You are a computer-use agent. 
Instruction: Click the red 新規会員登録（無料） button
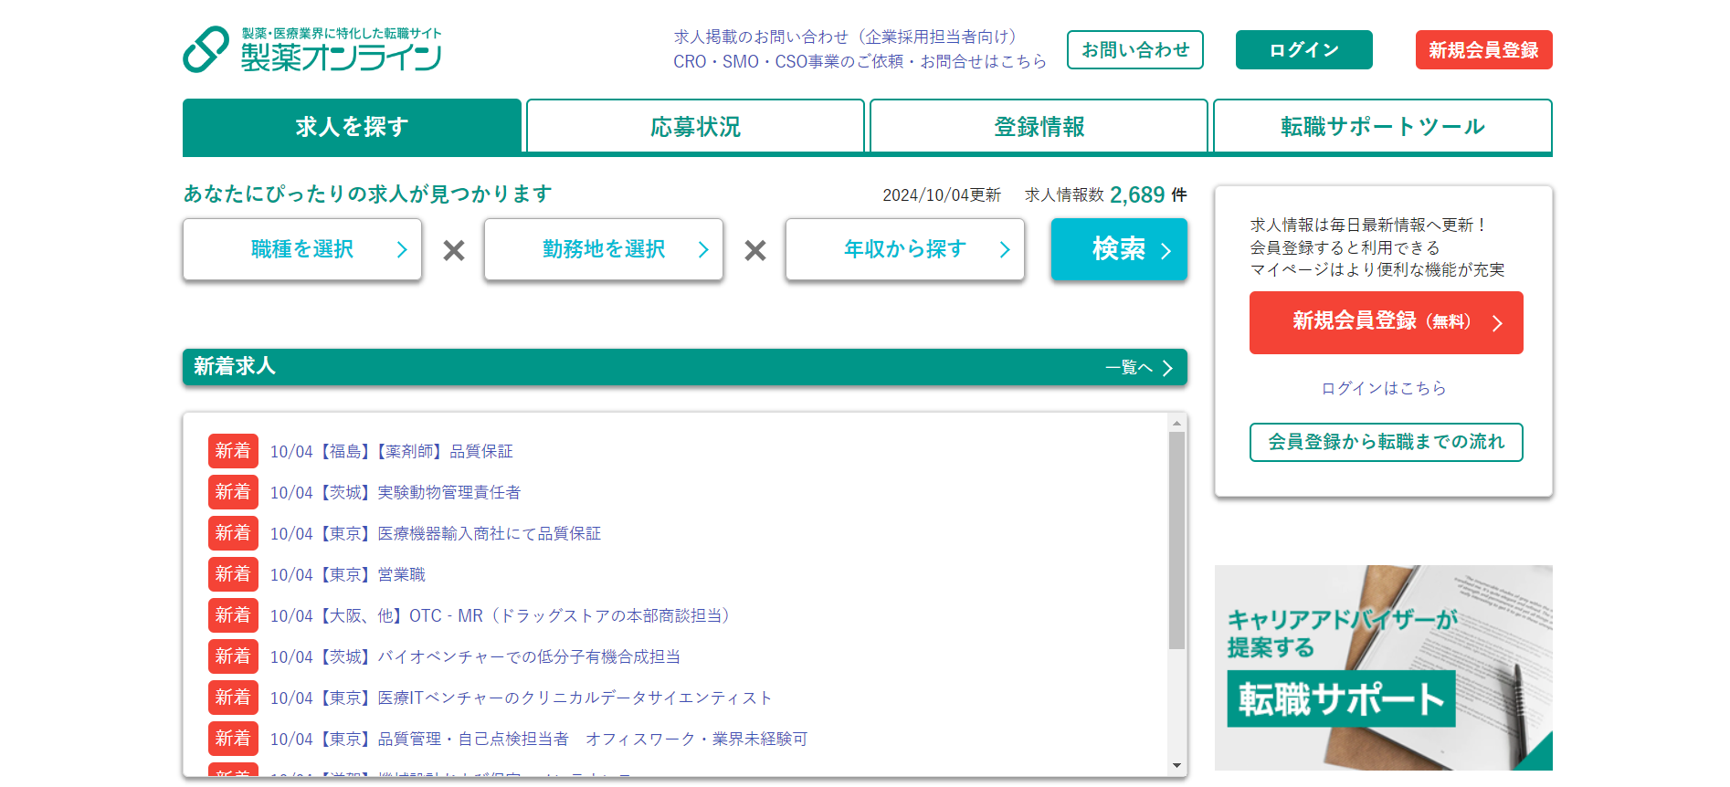tap(1386, 322)
